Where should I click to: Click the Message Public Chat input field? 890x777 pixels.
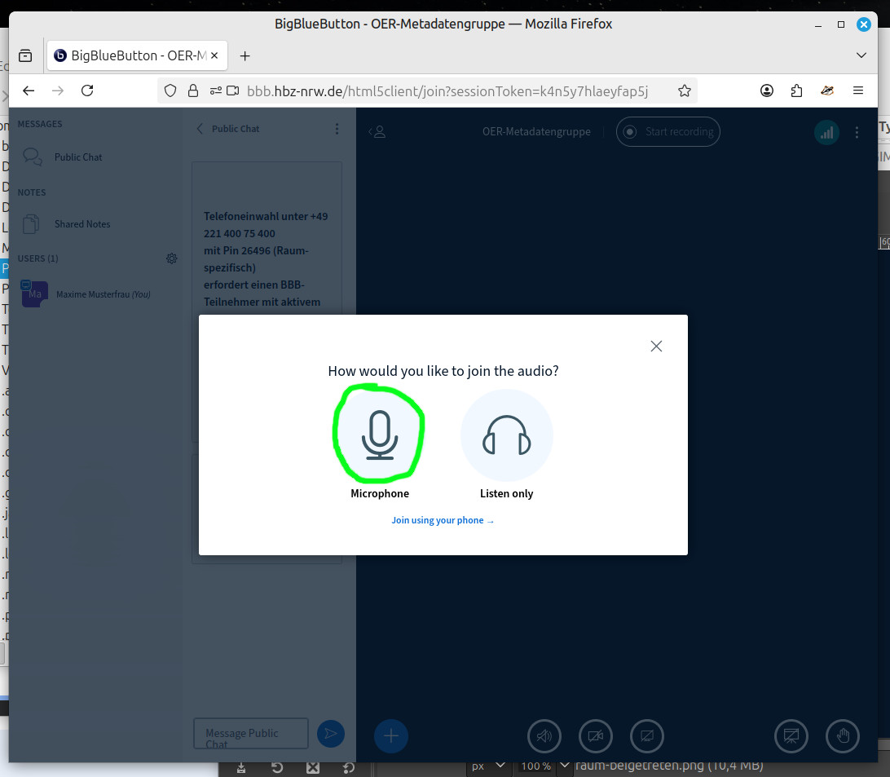pos(250,733)
